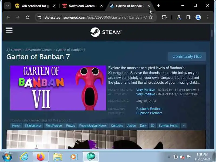Show hidden system tray icons
This screenshot has height=162, width=216.
169,157
